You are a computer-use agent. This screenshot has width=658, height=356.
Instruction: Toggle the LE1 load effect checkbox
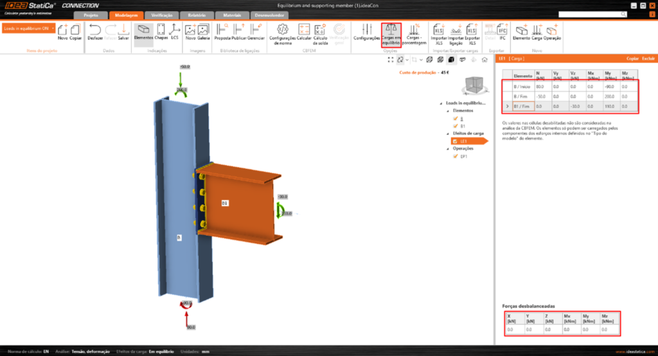coord(455,141)
